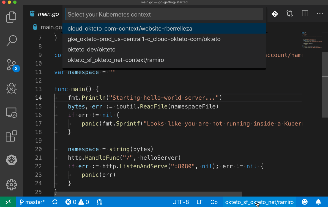Image resolution: width=328 pixels, height=207 pixels.
Task: Click main.go in the breadcrumb
Action: pyautogui.click(x=51, y=27)
